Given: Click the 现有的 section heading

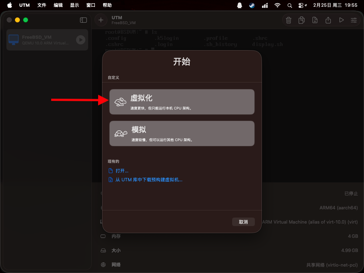Looking at the screenshot, I should (113, 161).
